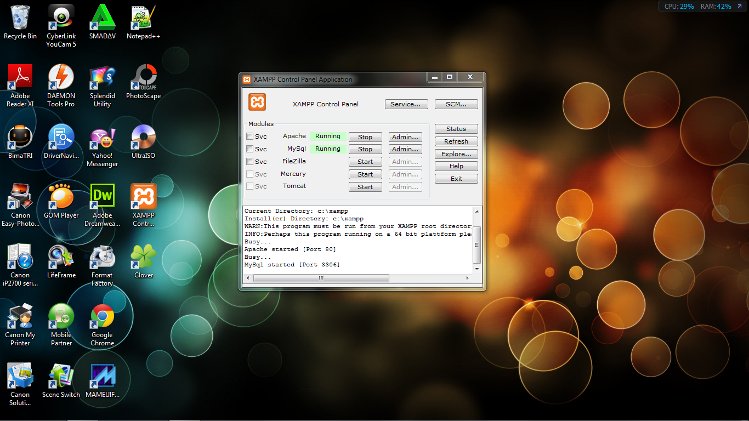Click the RAM usage gadget reading
This screenshot has width=749, height=421.
pyautogui.click(x=716, y=7)
